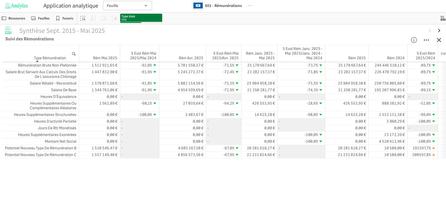Screen dimensions: 446x206
Task: Open the Ressources panel
Action: [13, 18]
